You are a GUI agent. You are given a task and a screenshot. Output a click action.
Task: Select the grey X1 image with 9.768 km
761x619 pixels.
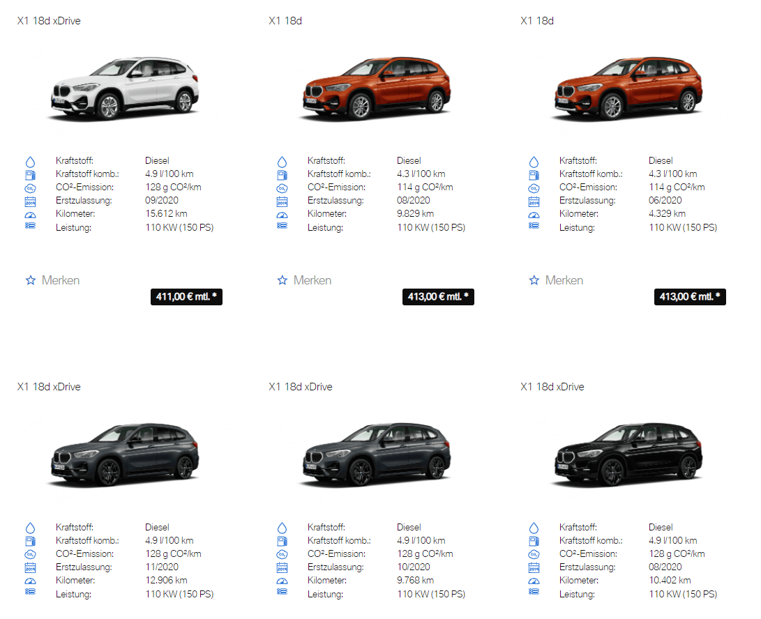pyautogui.click(x=377, y=454)
